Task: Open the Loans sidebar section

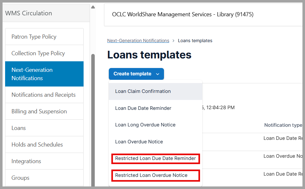Action: coord(19,128)
